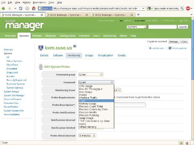Screen dimensions: 194x145
Task: Click the bookmark star in the address bar
Action: point(140,8)
